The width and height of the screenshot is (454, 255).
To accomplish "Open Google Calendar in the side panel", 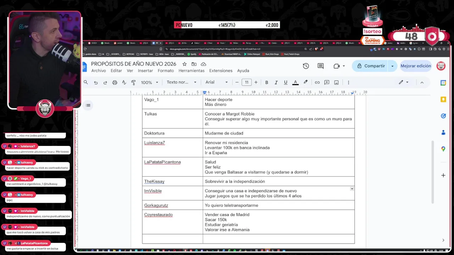I will [x=443, y=83].
